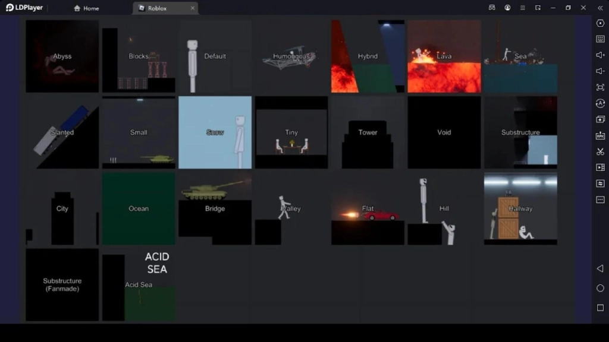Choose the Hybrid map
Screen dimensions: 609x342
[x=368, y=56]
